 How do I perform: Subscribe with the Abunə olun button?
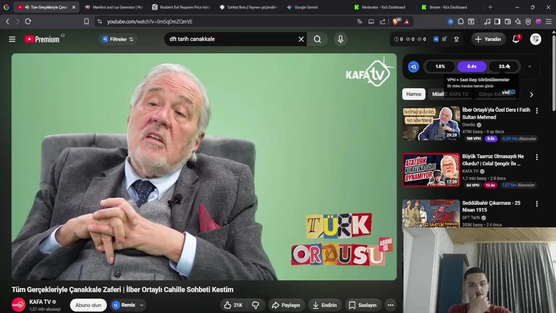88,305
